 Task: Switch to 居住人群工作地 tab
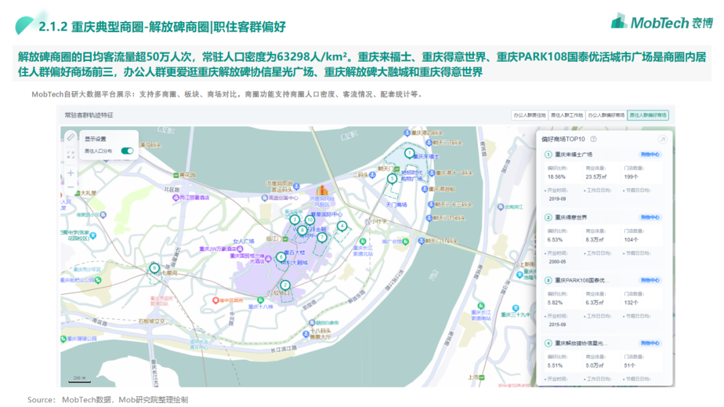tap(566, 115)
